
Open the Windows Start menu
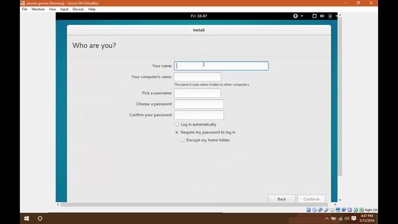tap(26, 218)
